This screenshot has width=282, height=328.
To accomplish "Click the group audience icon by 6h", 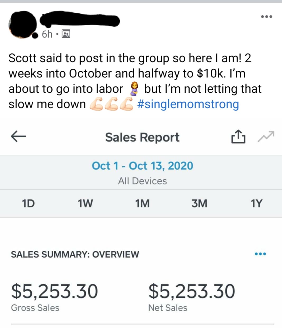I will [x=66, y=34].
